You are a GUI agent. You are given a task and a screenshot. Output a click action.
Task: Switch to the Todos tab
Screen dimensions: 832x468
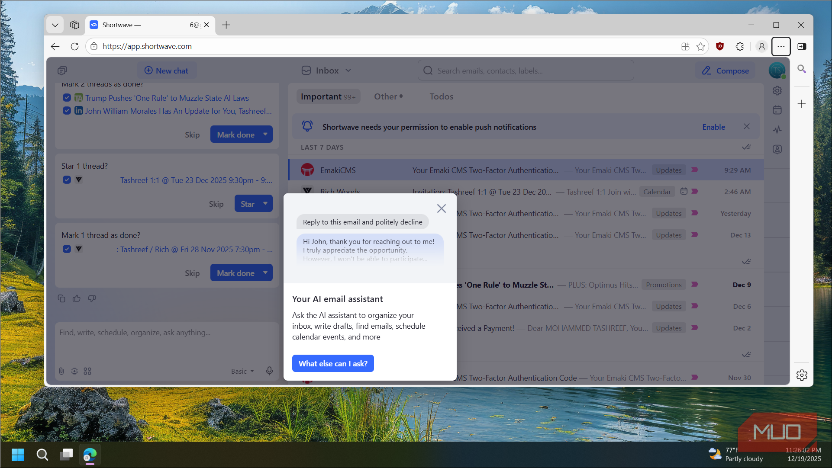tap(442, 96)
